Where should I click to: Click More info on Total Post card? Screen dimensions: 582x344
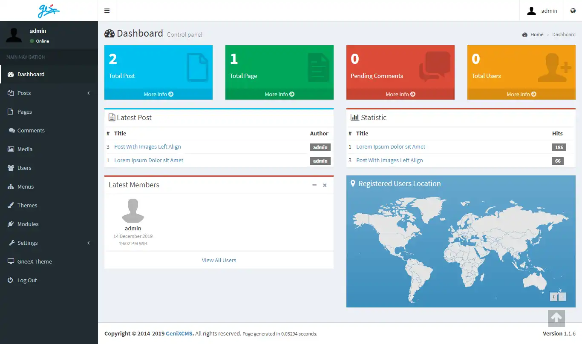pos(158,94)
